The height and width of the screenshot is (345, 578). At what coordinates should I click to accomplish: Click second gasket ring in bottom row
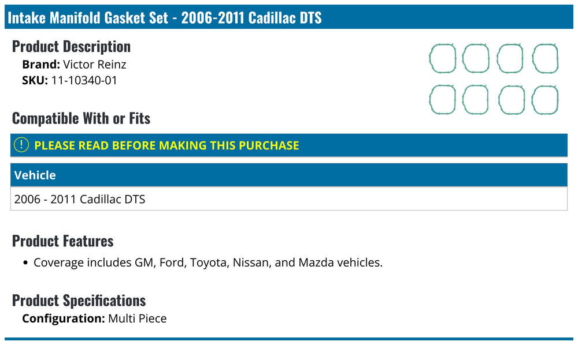coord(476,100)
